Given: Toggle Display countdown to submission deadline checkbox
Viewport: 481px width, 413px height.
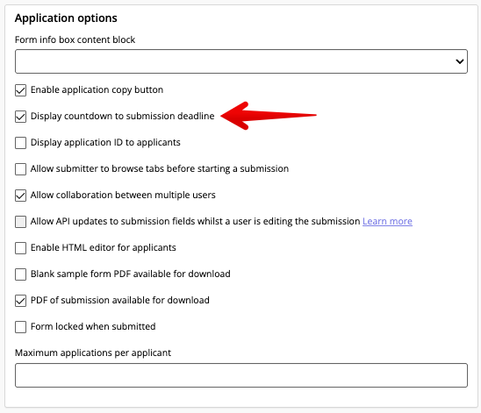Looking at the screenshot, I should click(20, 117).
